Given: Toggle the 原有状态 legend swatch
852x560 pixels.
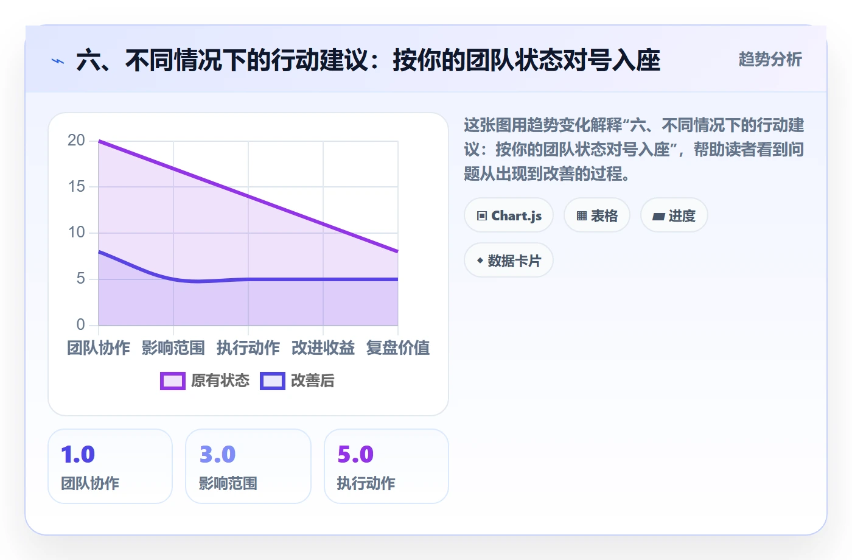Looking at the screenshot, I should [173, 381].
